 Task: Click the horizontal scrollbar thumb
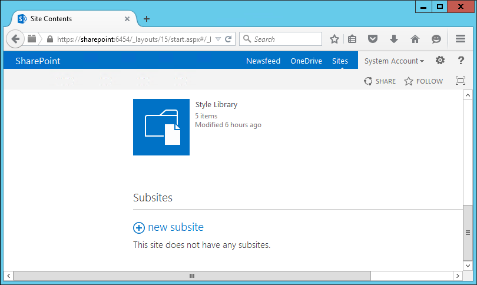click(x=192, y=276)
